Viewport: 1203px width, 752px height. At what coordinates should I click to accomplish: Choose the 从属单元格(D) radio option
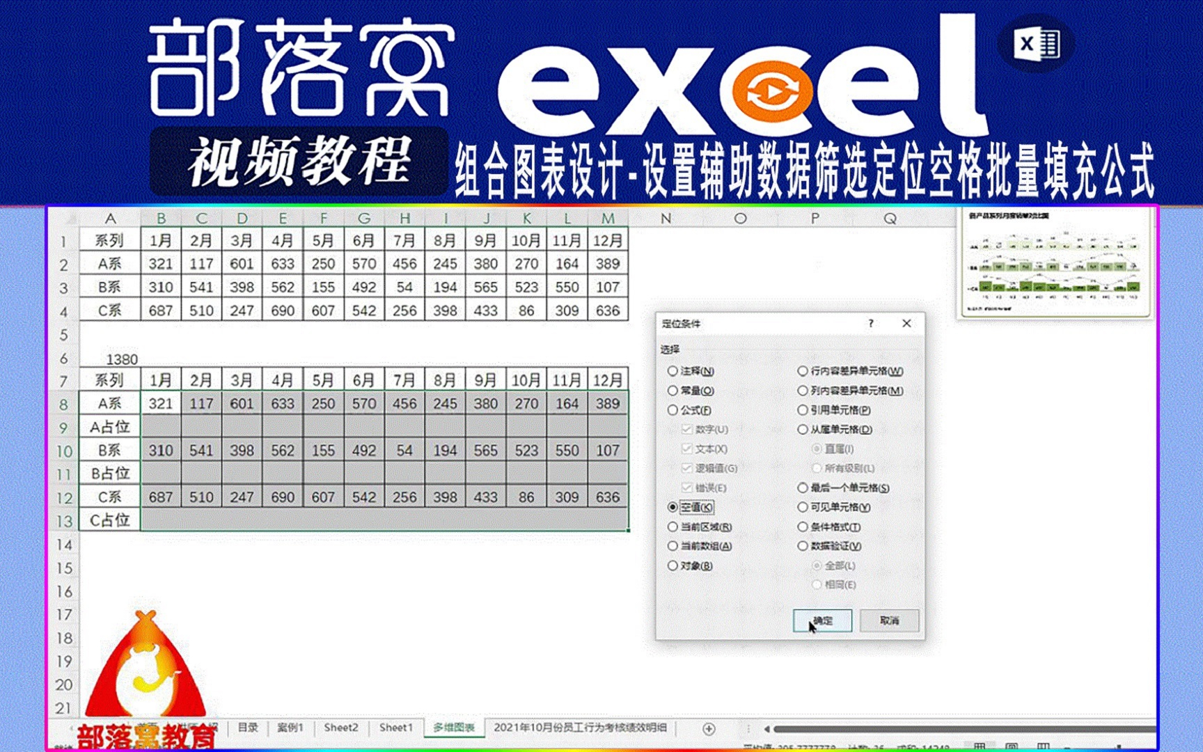(x=835, y=430)
